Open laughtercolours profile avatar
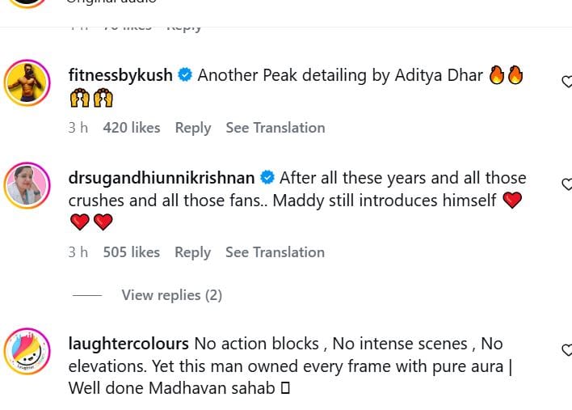Viewport: 572px width, 410px height. [27, 350]
